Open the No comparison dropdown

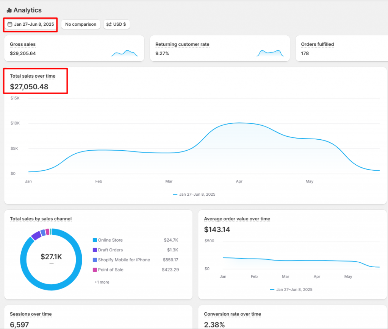point(80,24)
